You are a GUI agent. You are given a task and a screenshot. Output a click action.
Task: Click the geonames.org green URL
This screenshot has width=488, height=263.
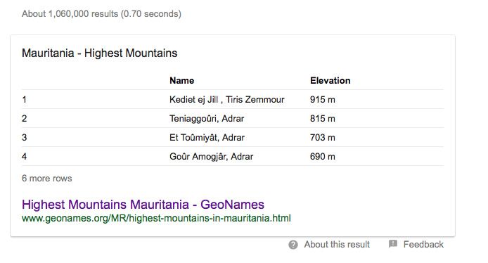tap(156, 218)
